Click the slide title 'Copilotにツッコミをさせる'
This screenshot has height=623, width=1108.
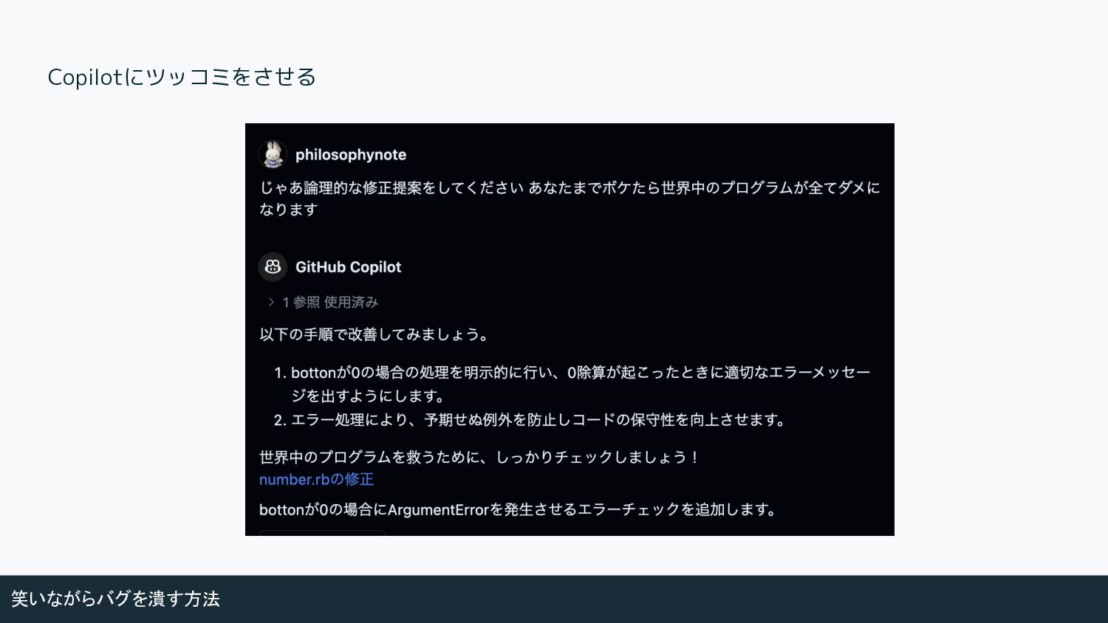tap(182, 77)
